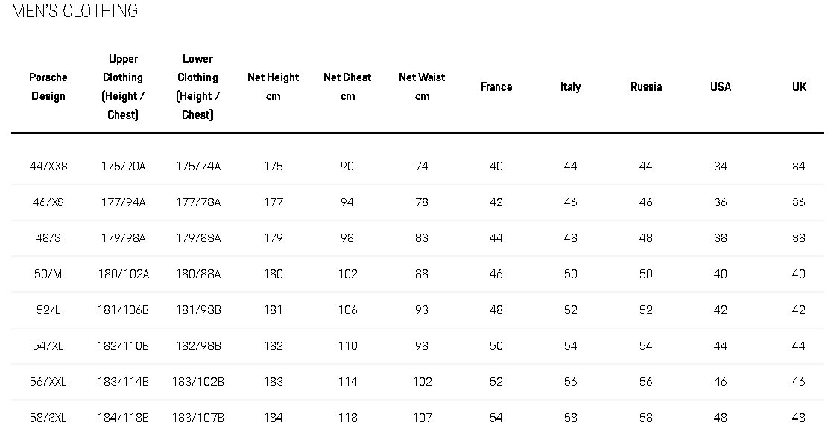
Task: Click the Russia column header
Action: point(646,86)
